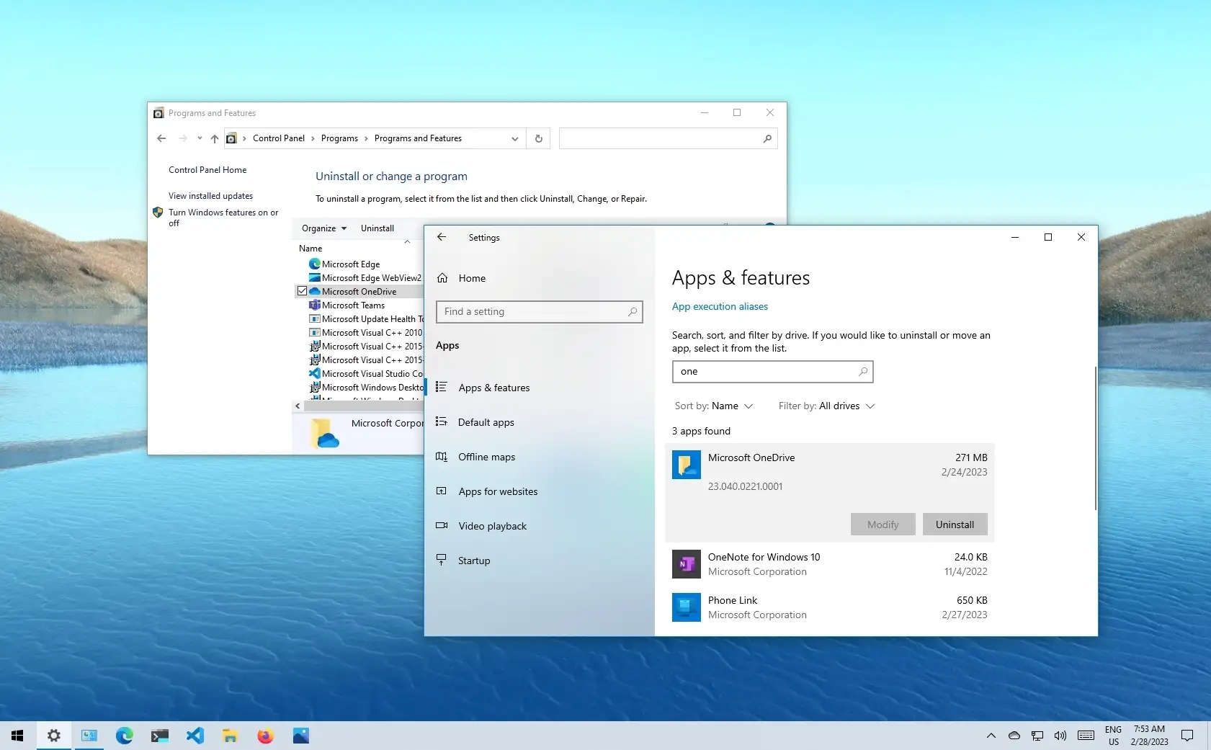Open Firefox from the taskbar
Screen dimensions: 1211x750
[265, 736]
